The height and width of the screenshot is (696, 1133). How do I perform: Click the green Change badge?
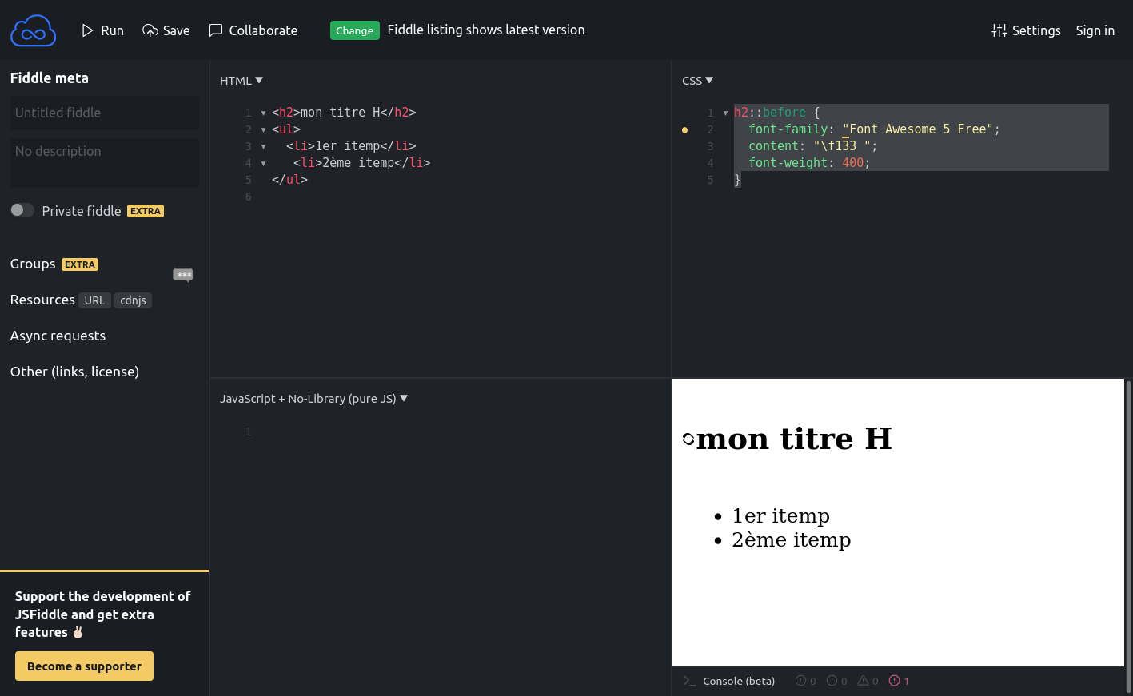point(354,30)
